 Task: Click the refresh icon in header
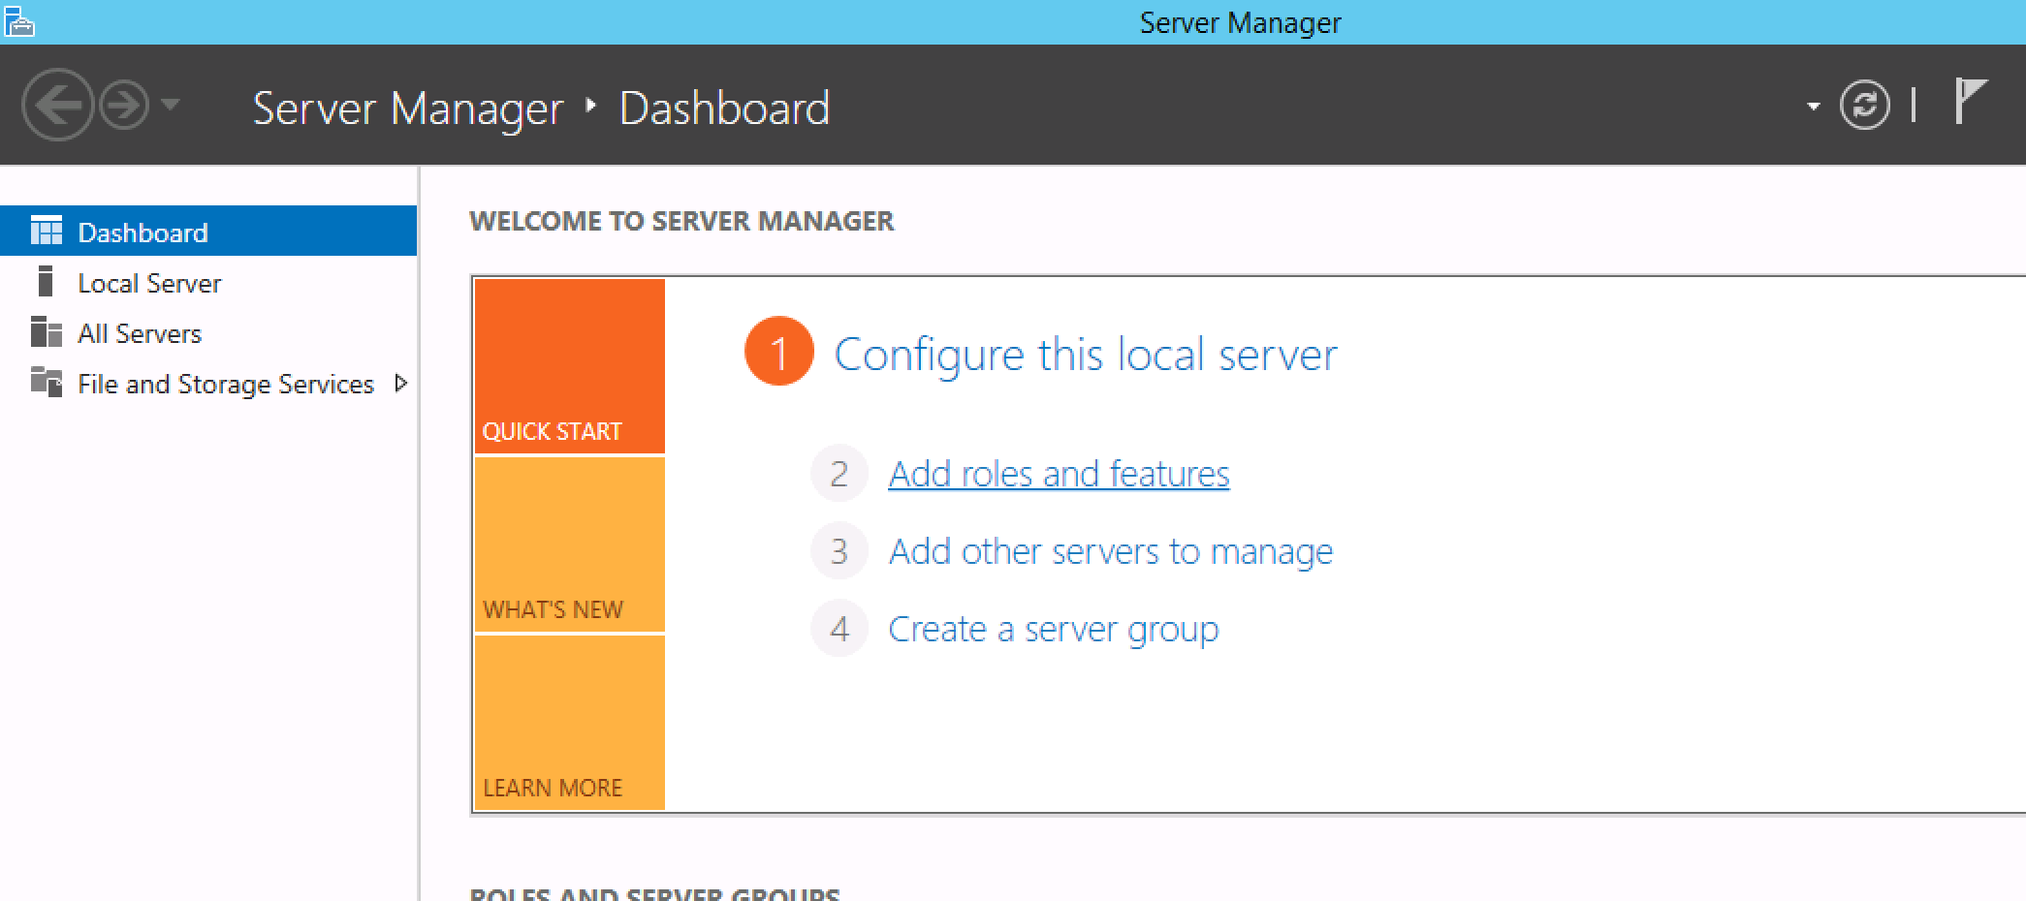click(x=1864, y=105)
